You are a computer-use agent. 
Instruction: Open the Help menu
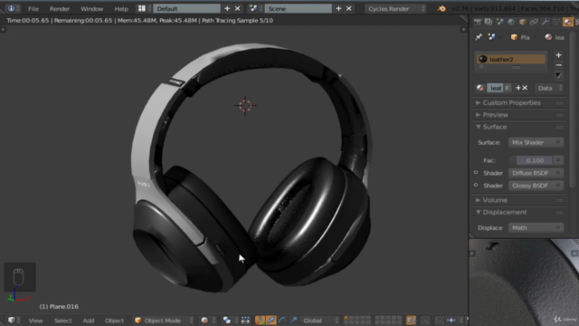tap(121, 8)
